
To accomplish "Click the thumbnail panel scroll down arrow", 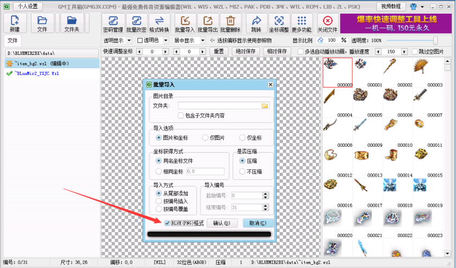I will [x=447, y=253].
